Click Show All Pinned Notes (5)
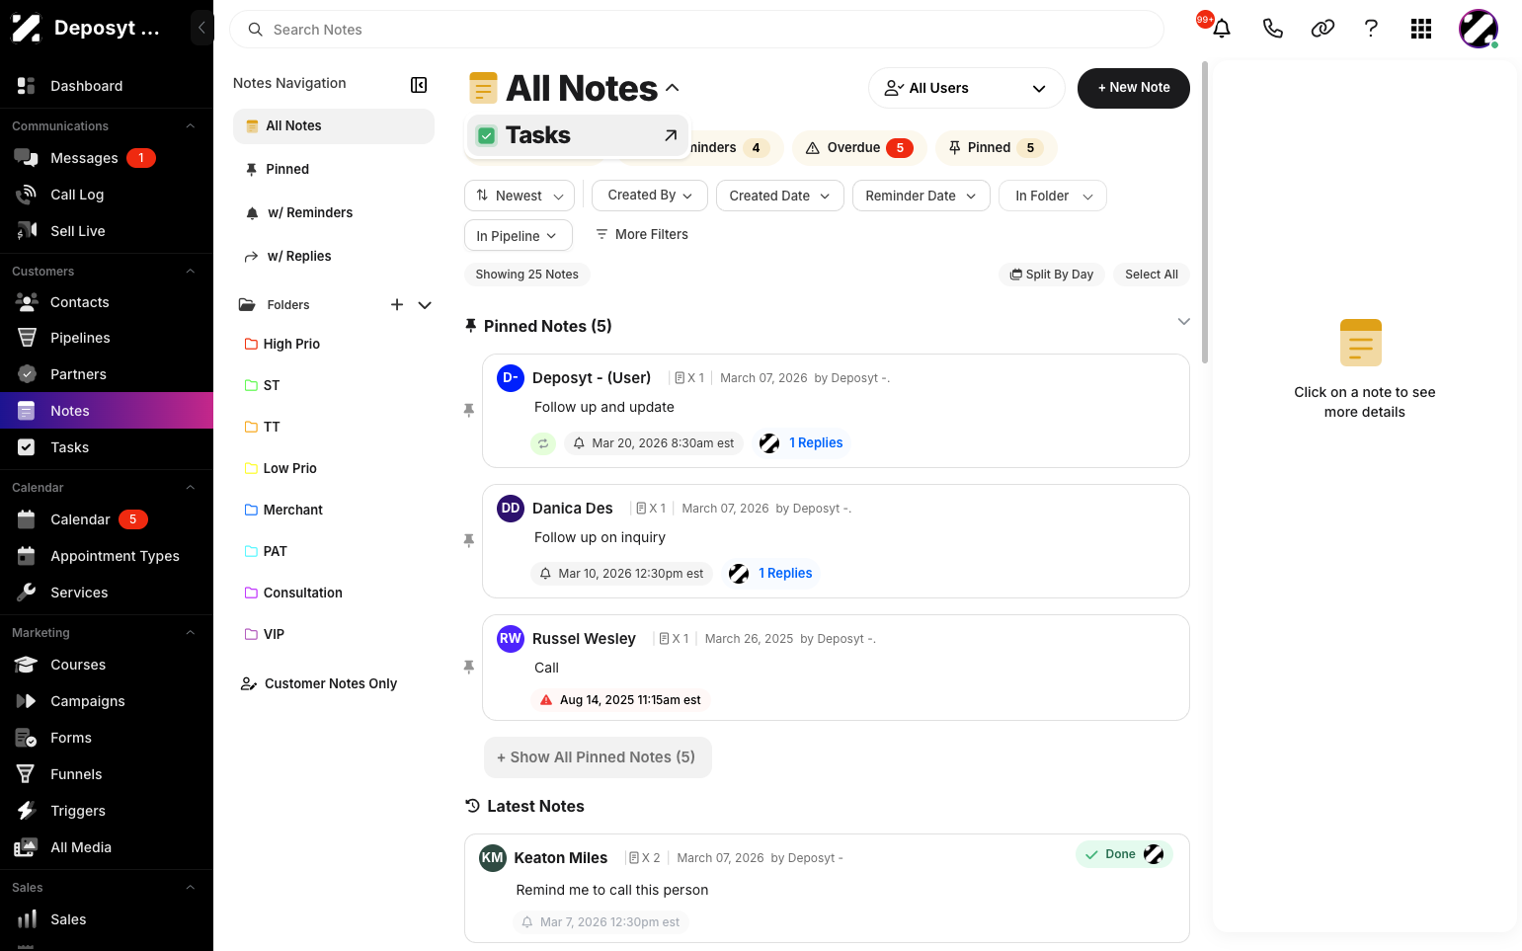This screenshot has height=951, width=1522. [x=597, y=757]
